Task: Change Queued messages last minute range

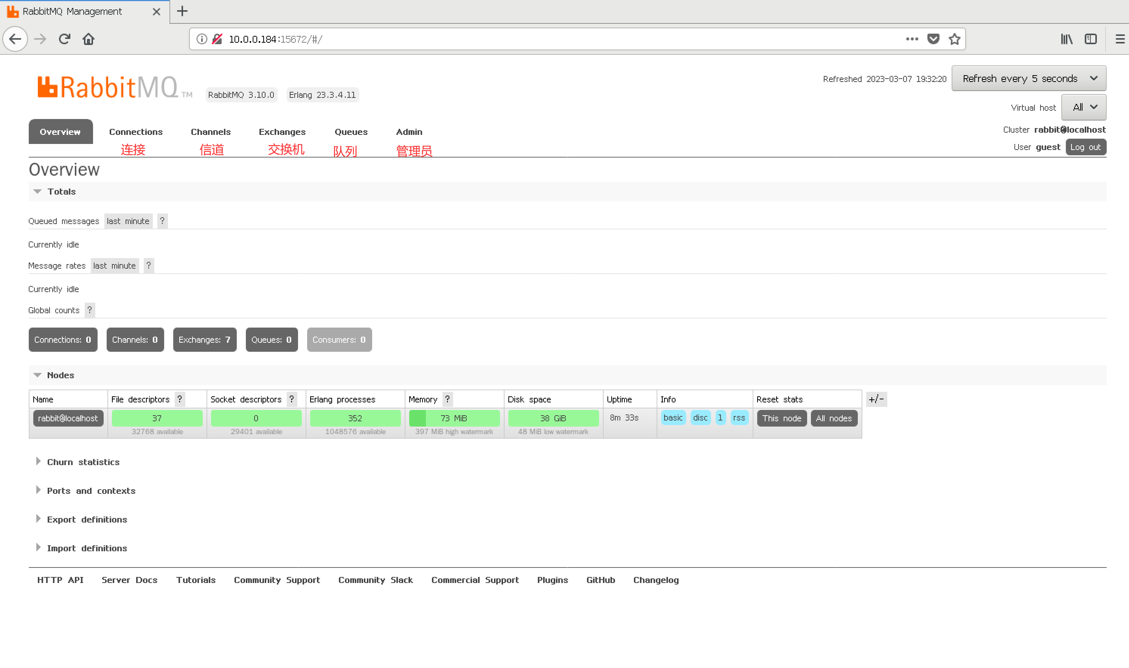Action: [128, 221]
